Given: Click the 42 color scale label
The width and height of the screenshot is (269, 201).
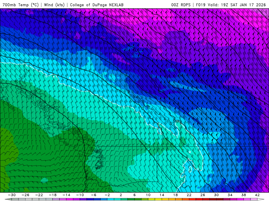Looking at the screenshot, I should [x=257, y=195].
